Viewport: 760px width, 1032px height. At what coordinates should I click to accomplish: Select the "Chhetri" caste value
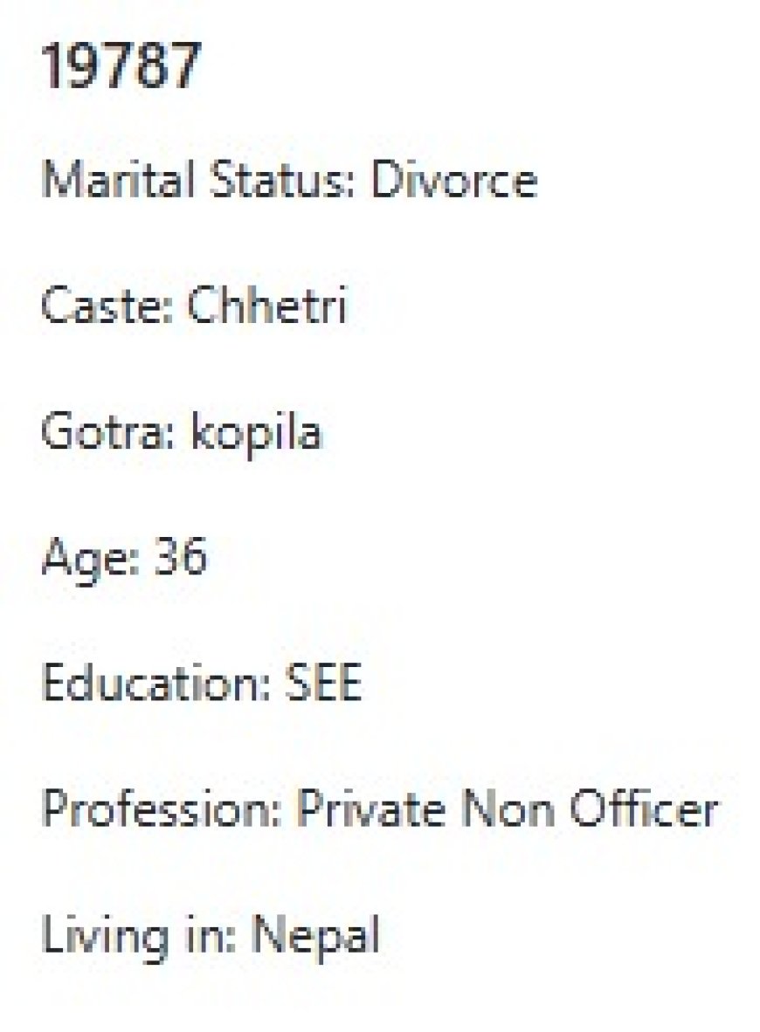tap(267, 306)
